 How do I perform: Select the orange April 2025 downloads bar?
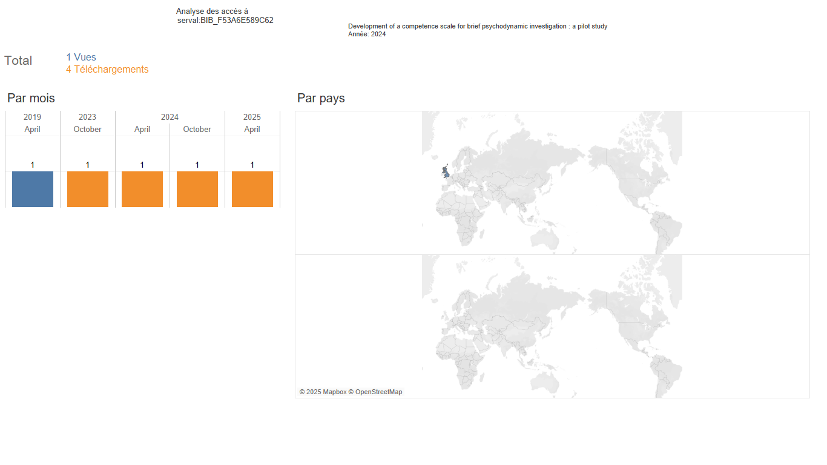[252, 189]
